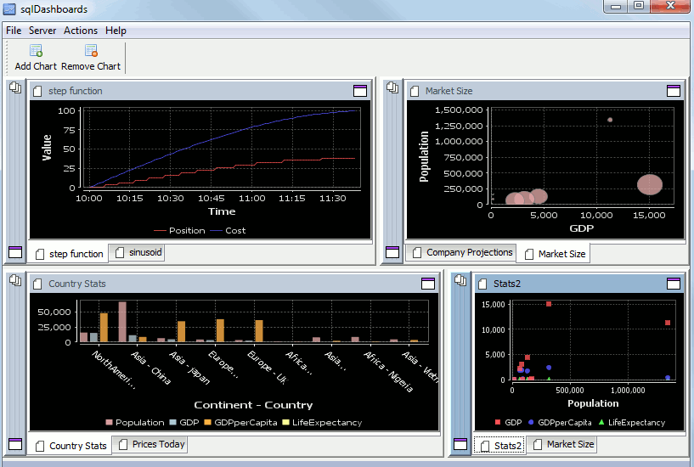The height and width of the screenshot is (467, 694).
Task: Click the page icon in Market Size title bar
Action: click(x=415, y=91)
